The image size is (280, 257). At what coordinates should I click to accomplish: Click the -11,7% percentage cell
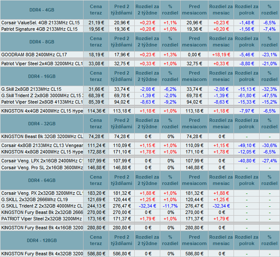pyautogui.click(x=170, y=206)
